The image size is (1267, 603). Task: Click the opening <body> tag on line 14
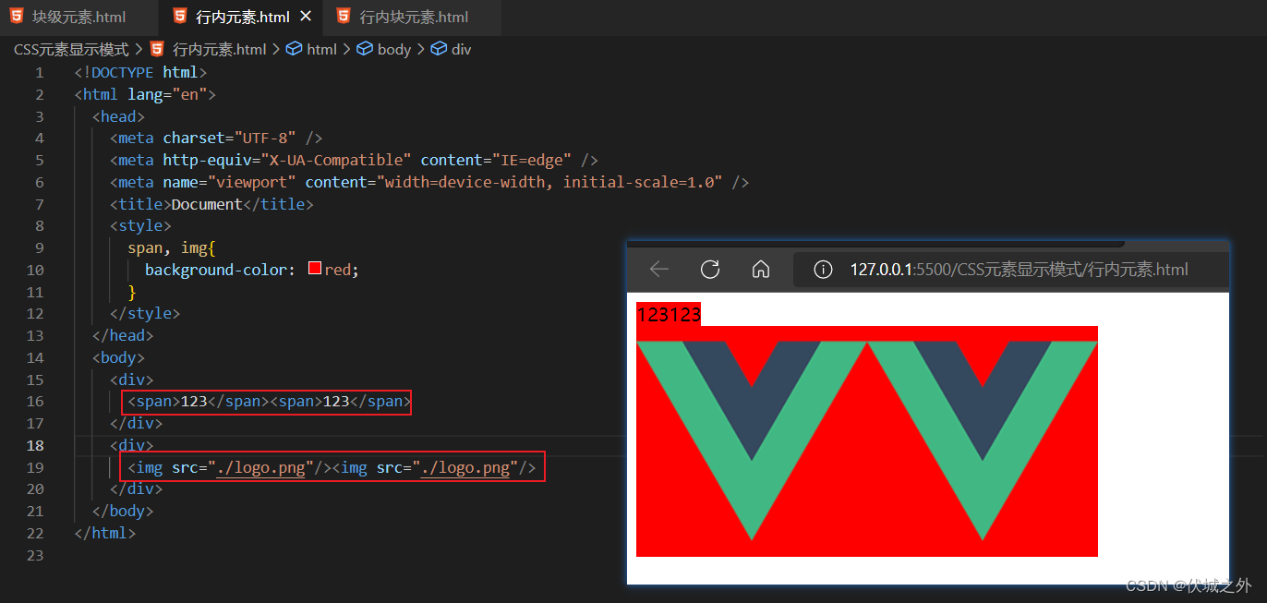pos(118,357)
